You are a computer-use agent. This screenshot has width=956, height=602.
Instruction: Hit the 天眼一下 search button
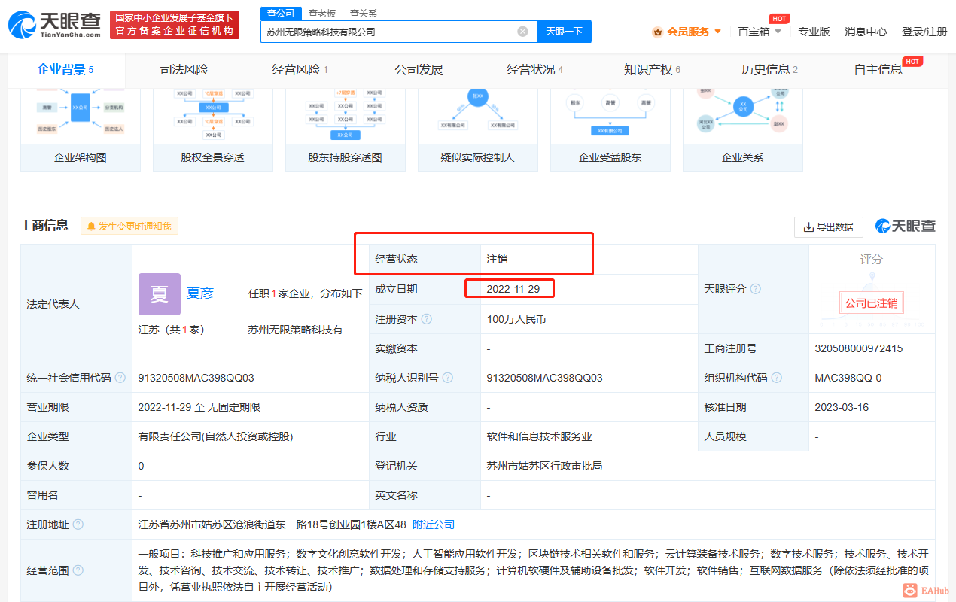[565, 32]
